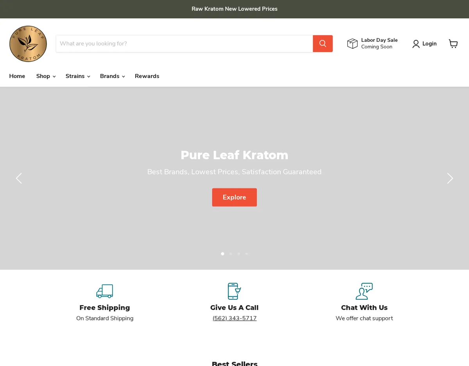The height and width of the screenshot is (366, 469).
Task: Expand the Strains dropdown menu
Action: 78,76
